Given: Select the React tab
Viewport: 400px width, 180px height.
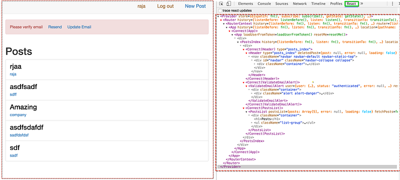Looking at the screenshot, I should pyautogui.click(x=351, y=4).
